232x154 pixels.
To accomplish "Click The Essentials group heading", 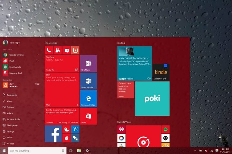I will tap(51, 43).
